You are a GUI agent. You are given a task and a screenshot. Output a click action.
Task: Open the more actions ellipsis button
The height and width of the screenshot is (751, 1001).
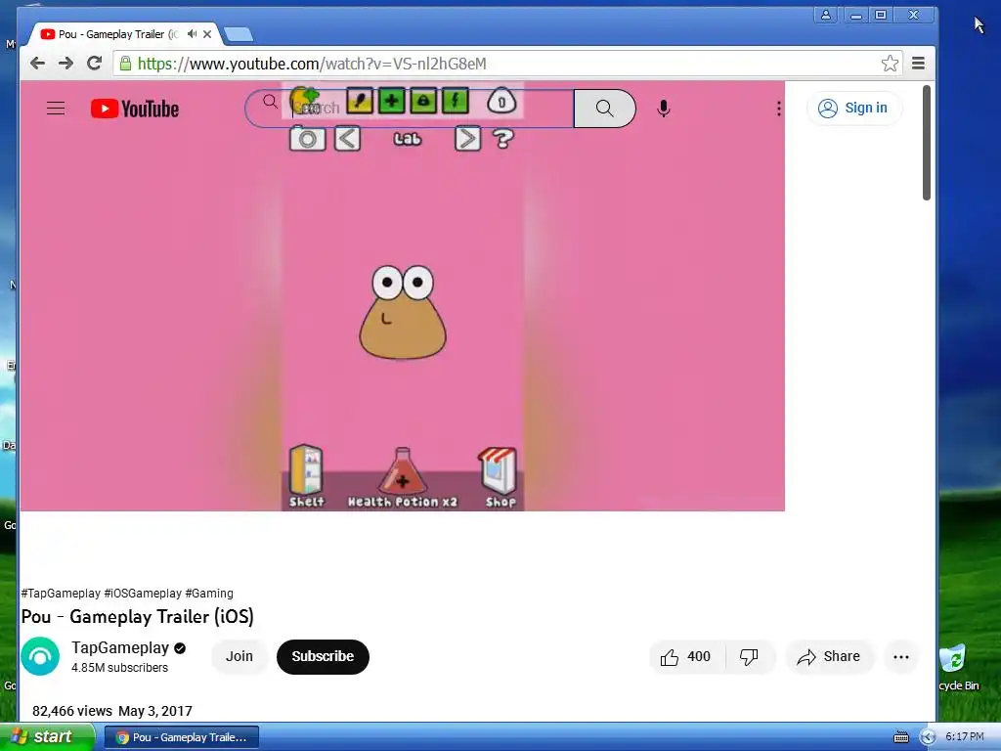tap(900, 656)
